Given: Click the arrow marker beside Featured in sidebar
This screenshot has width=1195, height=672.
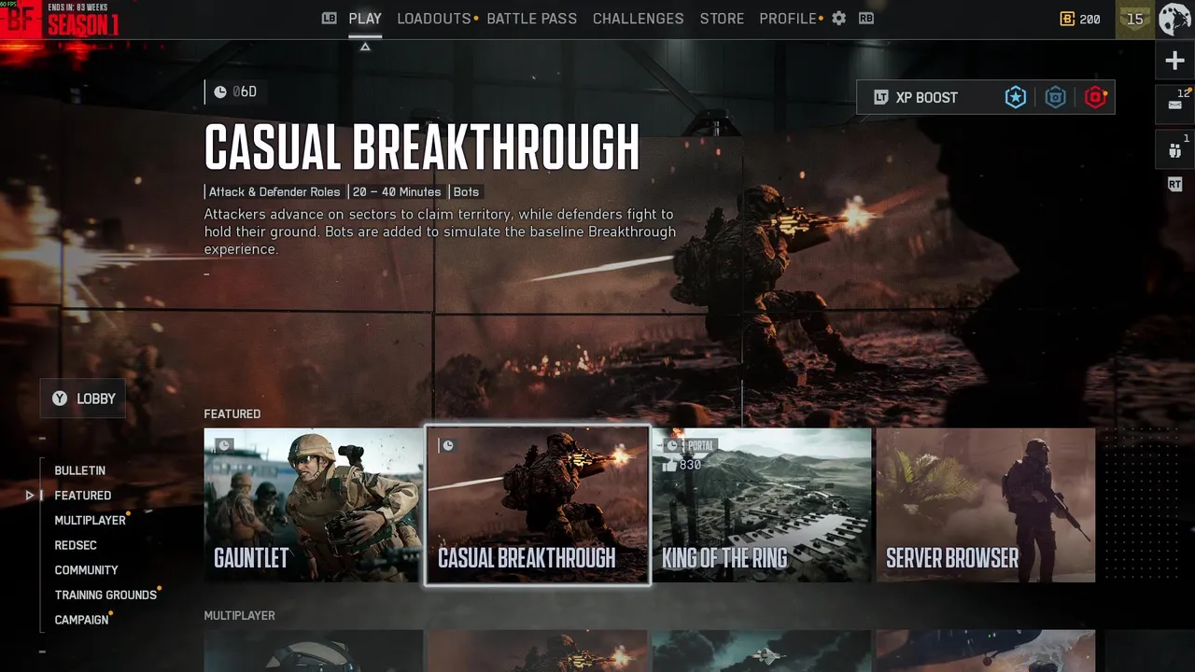Looking at the screenshot, I should pyautogui.click(x=30, y=496).
